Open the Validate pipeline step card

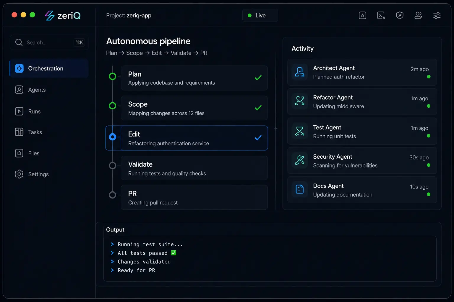[x=194, y=168]
